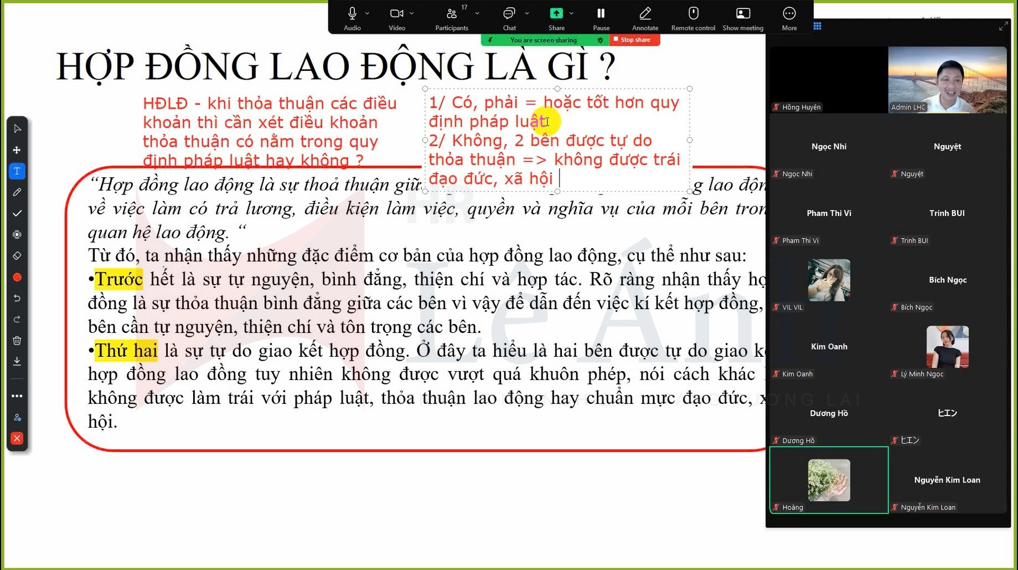Viewport: 1018px width, 570px height.
Task: Open the Chat panel
Action: [x=509, y=13]
